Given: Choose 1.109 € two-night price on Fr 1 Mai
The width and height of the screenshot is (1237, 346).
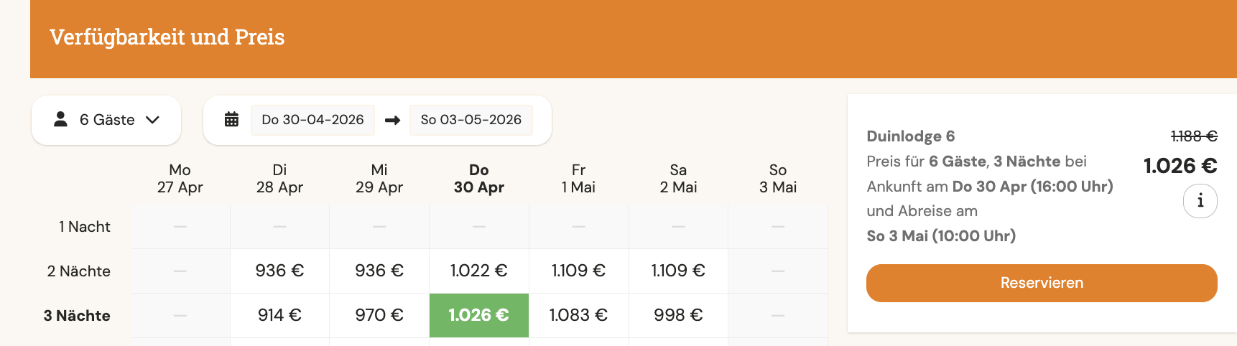Looking at the screenshot, I should pos(578,271).
